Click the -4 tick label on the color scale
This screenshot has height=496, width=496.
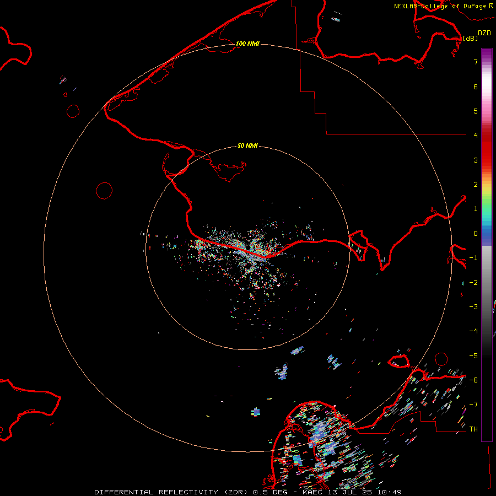point(473,331)
